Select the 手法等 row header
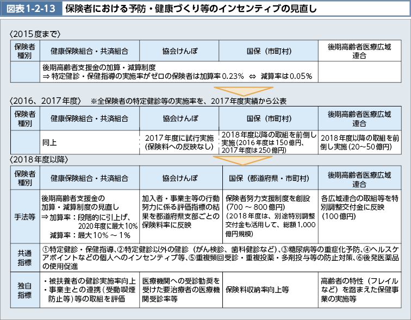The image size is (411, 320). pos(25,215)
